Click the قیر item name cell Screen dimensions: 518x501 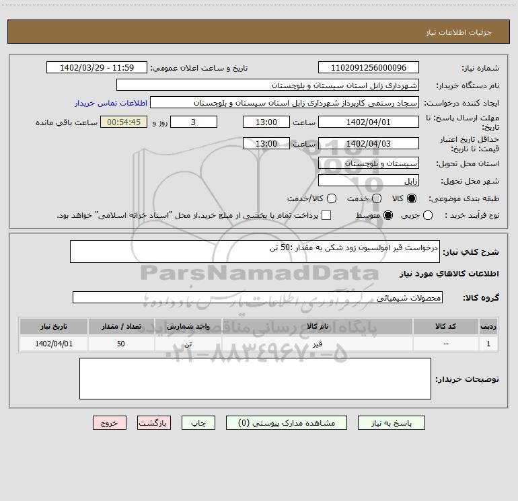click(317, 344)
